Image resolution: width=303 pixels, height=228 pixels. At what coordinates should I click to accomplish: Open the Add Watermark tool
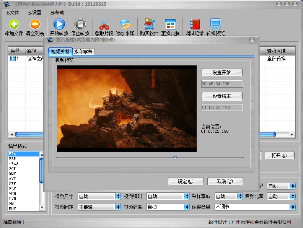point(125,24)
